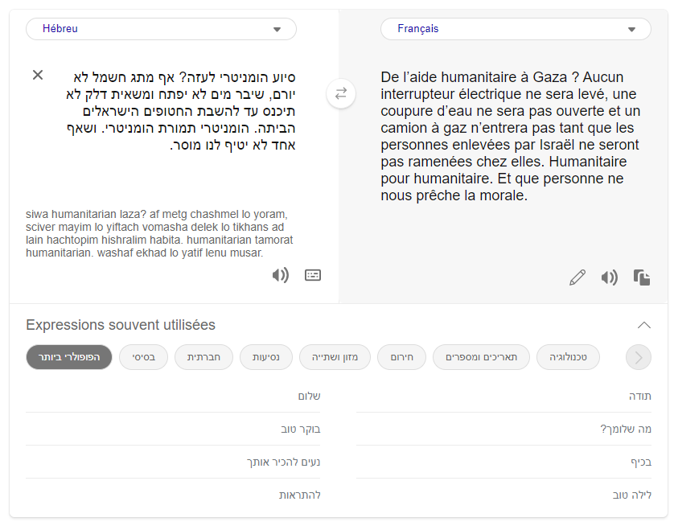Click the phrase תודה
Screen dimensions: 674x522
[639, 396]
